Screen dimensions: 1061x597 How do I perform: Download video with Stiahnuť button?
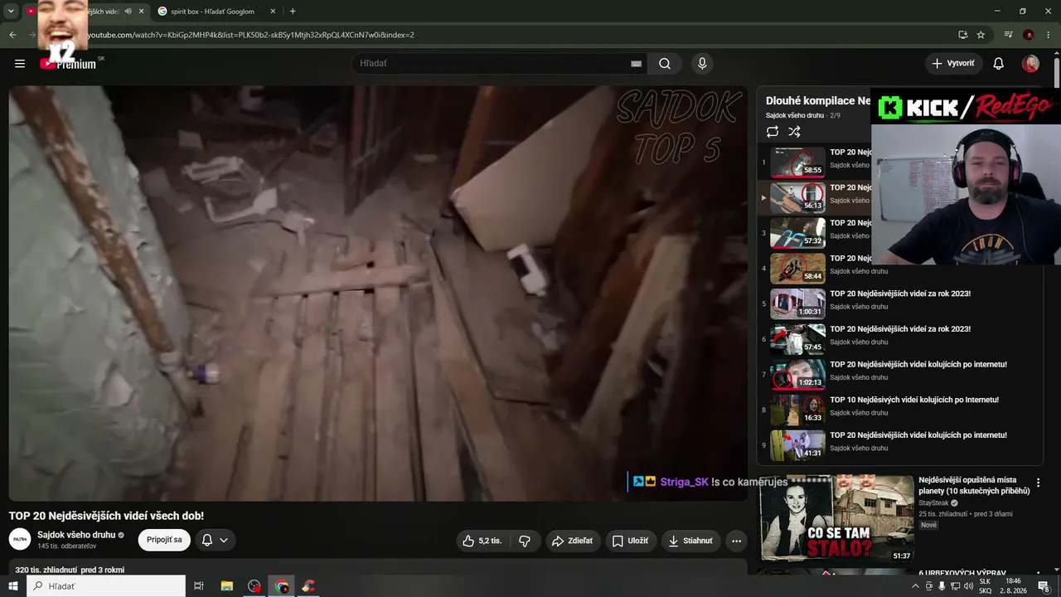(x=690, y=541)
